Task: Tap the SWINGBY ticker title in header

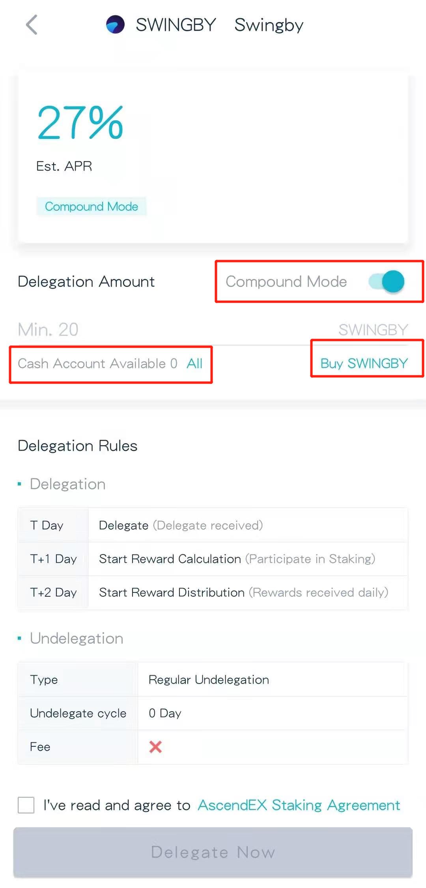Action: coord(176,25)
